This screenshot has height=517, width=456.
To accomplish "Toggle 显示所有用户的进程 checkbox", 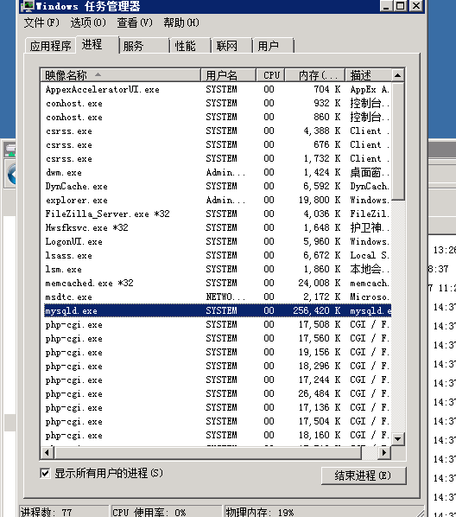I will (x=45, y=473).
